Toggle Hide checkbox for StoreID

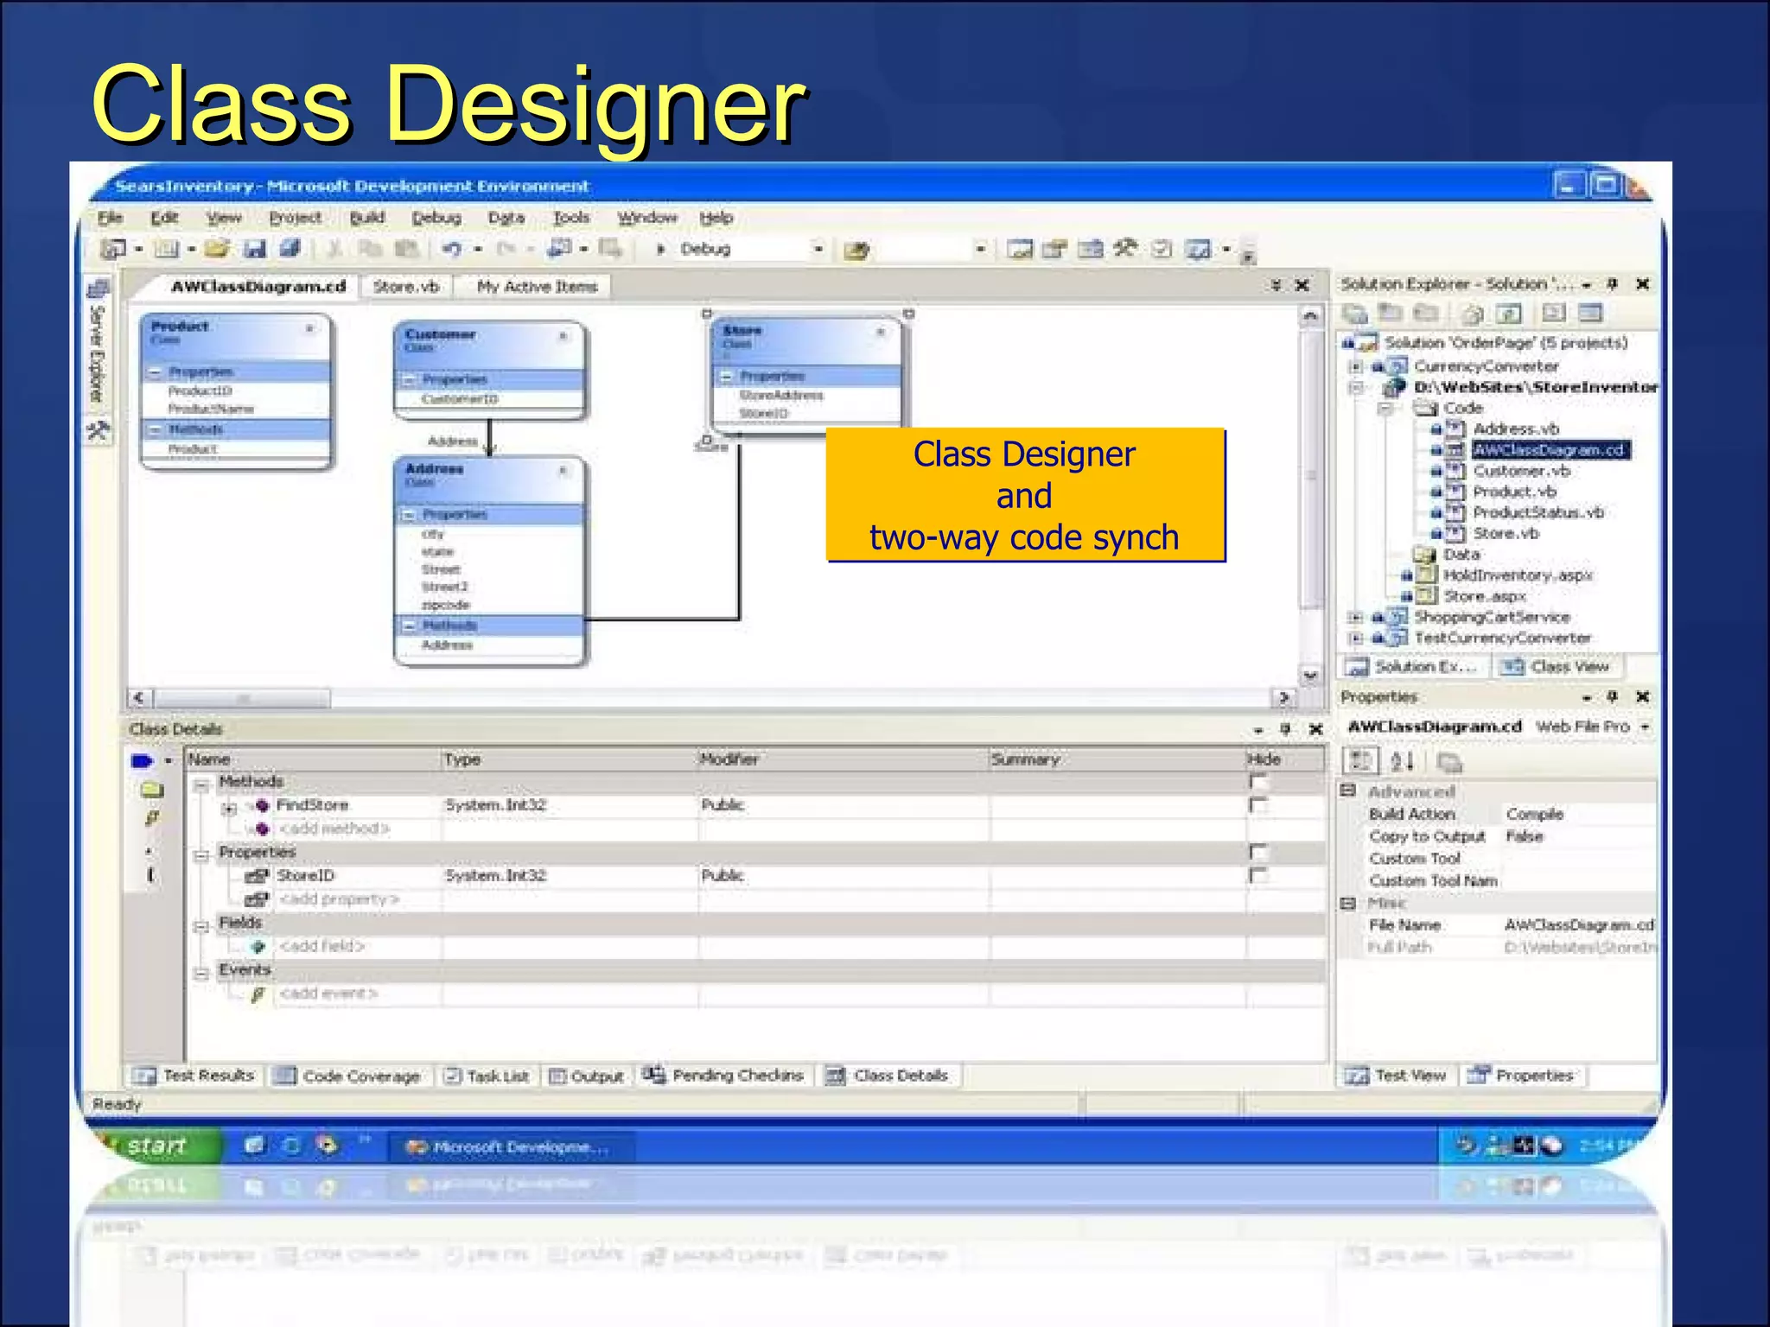(1258, 876)
